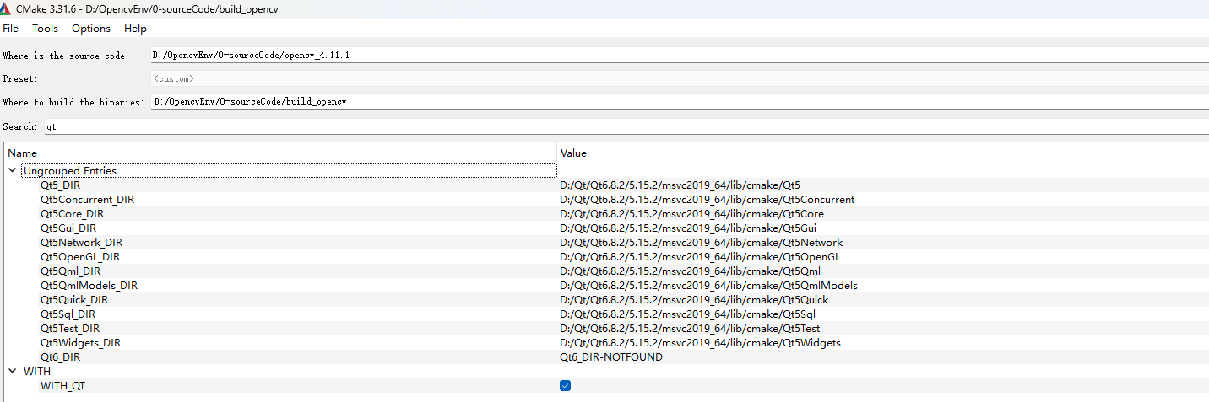Viewport: 1209px width, 402px height.
Task: Click value path ending in cmake/Qt5Gui
Action: (x=688, y=228)
